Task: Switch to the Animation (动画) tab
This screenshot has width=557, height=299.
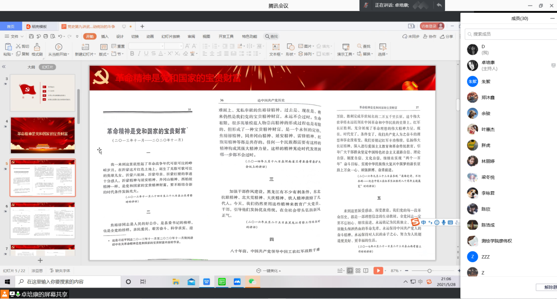Action: tap(150, 36)
